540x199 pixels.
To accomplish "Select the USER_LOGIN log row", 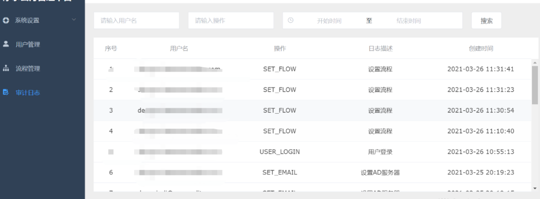I will [x=312, y=152].
